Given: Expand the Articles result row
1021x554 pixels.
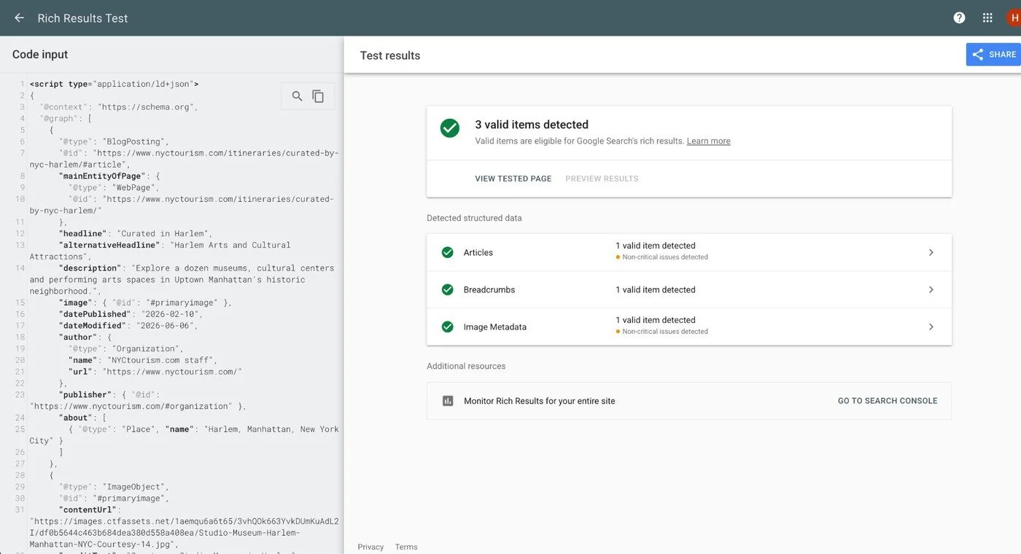Looking at the screenshot, I should click(x=689, y=252).
